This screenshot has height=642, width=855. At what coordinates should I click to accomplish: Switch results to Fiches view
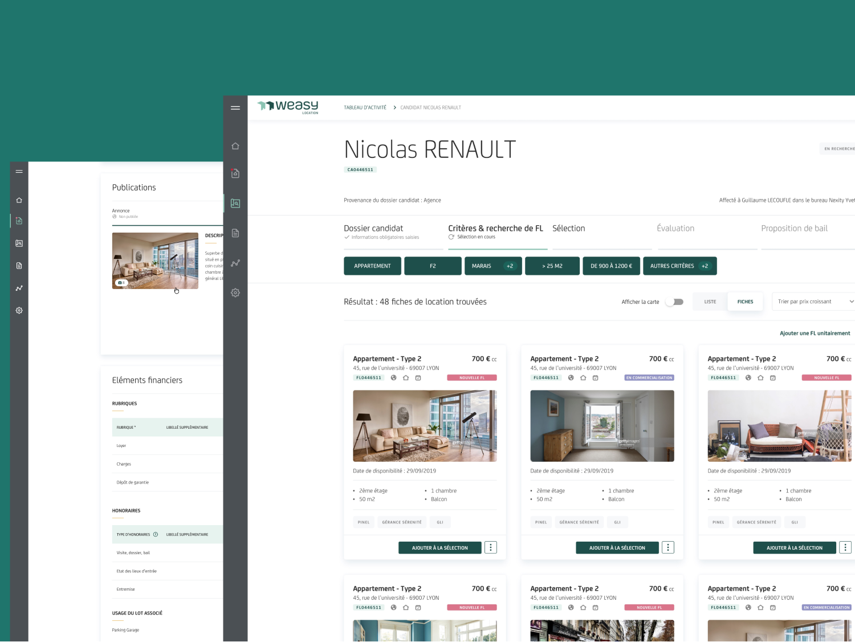coord(745,302)
